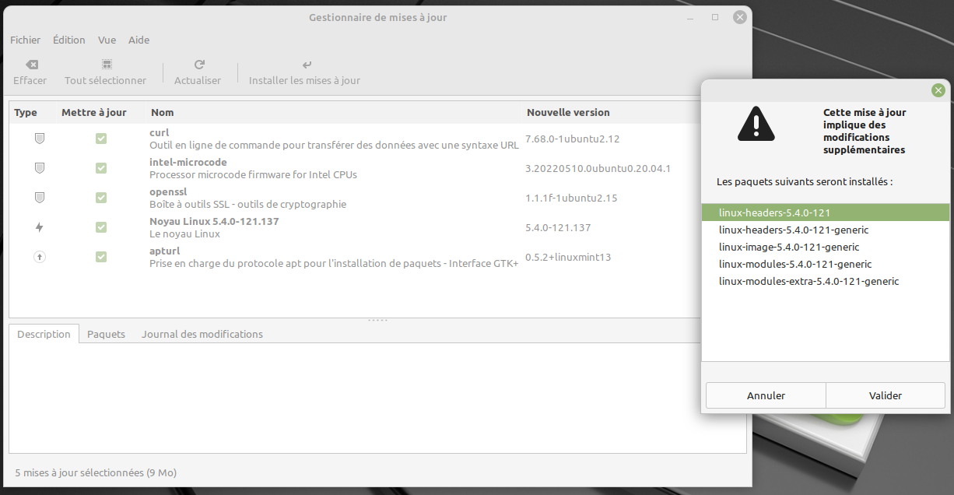The image size is (954, 495).
Task: Click the lightning kernel icon for Noyau Linux
Action: click(x=40, y=227)
